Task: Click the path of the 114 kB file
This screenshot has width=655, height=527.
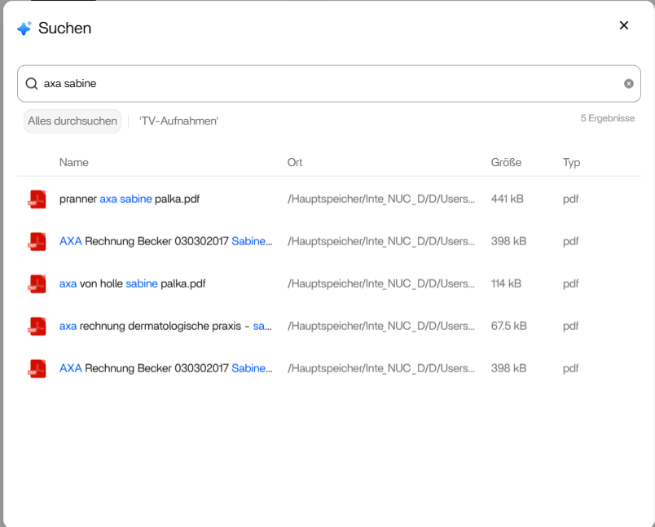Action: coord(380,283)
